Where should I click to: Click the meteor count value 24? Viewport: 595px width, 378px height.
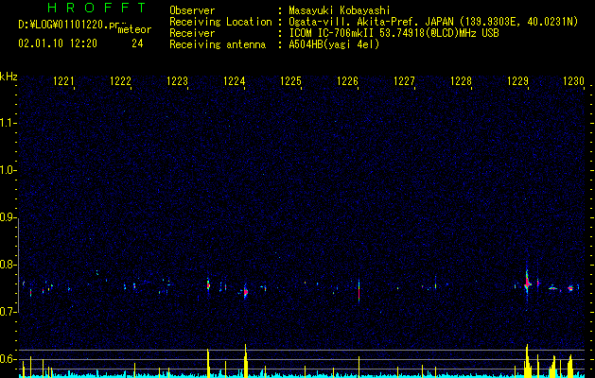point(137,43)
